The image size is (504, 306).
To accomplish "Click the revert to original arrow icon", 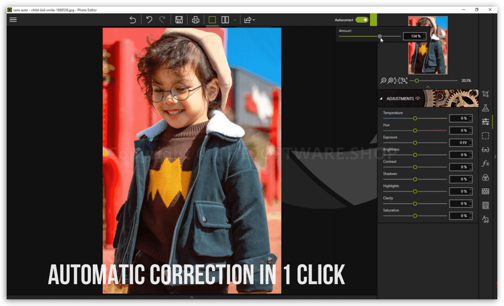I will coord(132,20).
